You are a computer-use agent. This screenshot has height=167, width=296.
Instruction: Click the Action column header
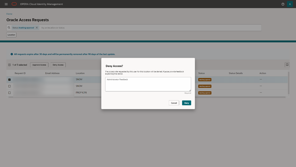coord(262,73)
